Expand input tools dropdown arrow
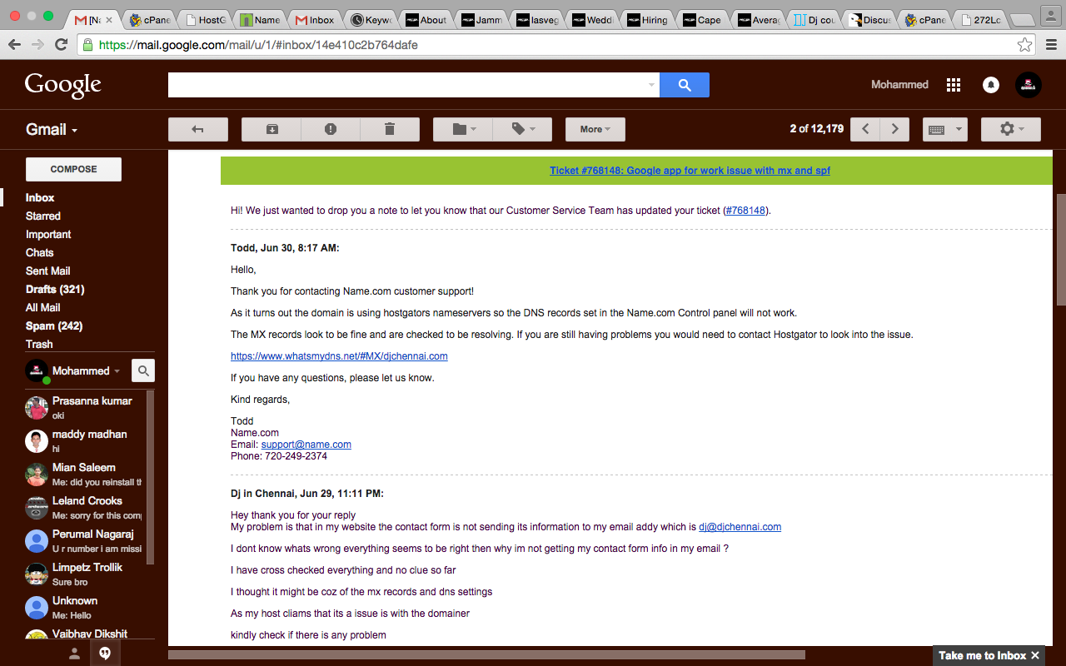1066x666 pixels. tap(959, 129)
